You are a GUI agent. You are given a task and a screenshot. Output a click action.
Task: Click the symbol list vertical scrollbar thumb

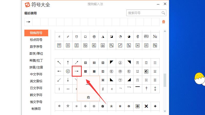click(165, 80)
